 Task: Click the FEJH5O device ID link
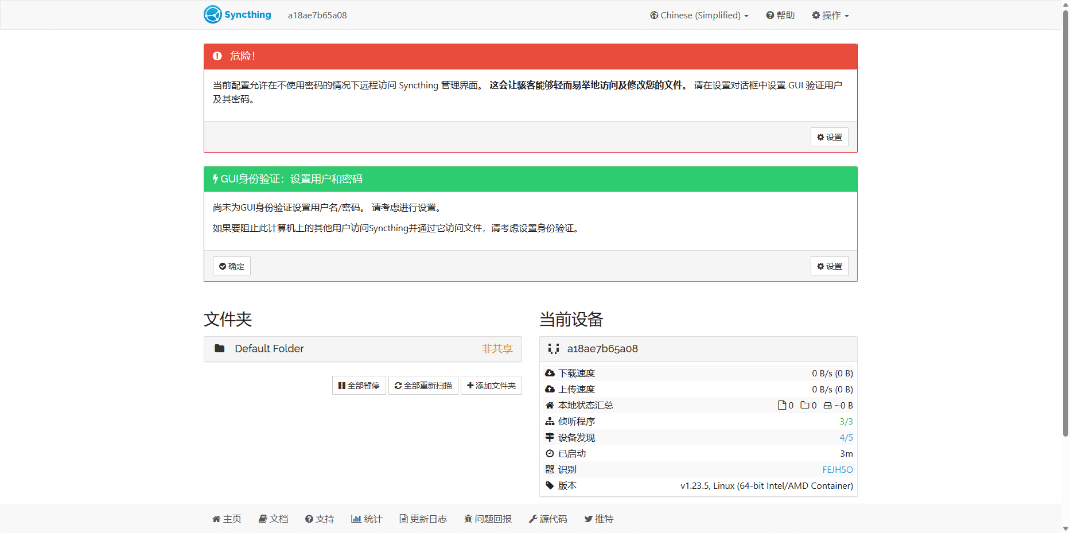click(x=837, y=469)
